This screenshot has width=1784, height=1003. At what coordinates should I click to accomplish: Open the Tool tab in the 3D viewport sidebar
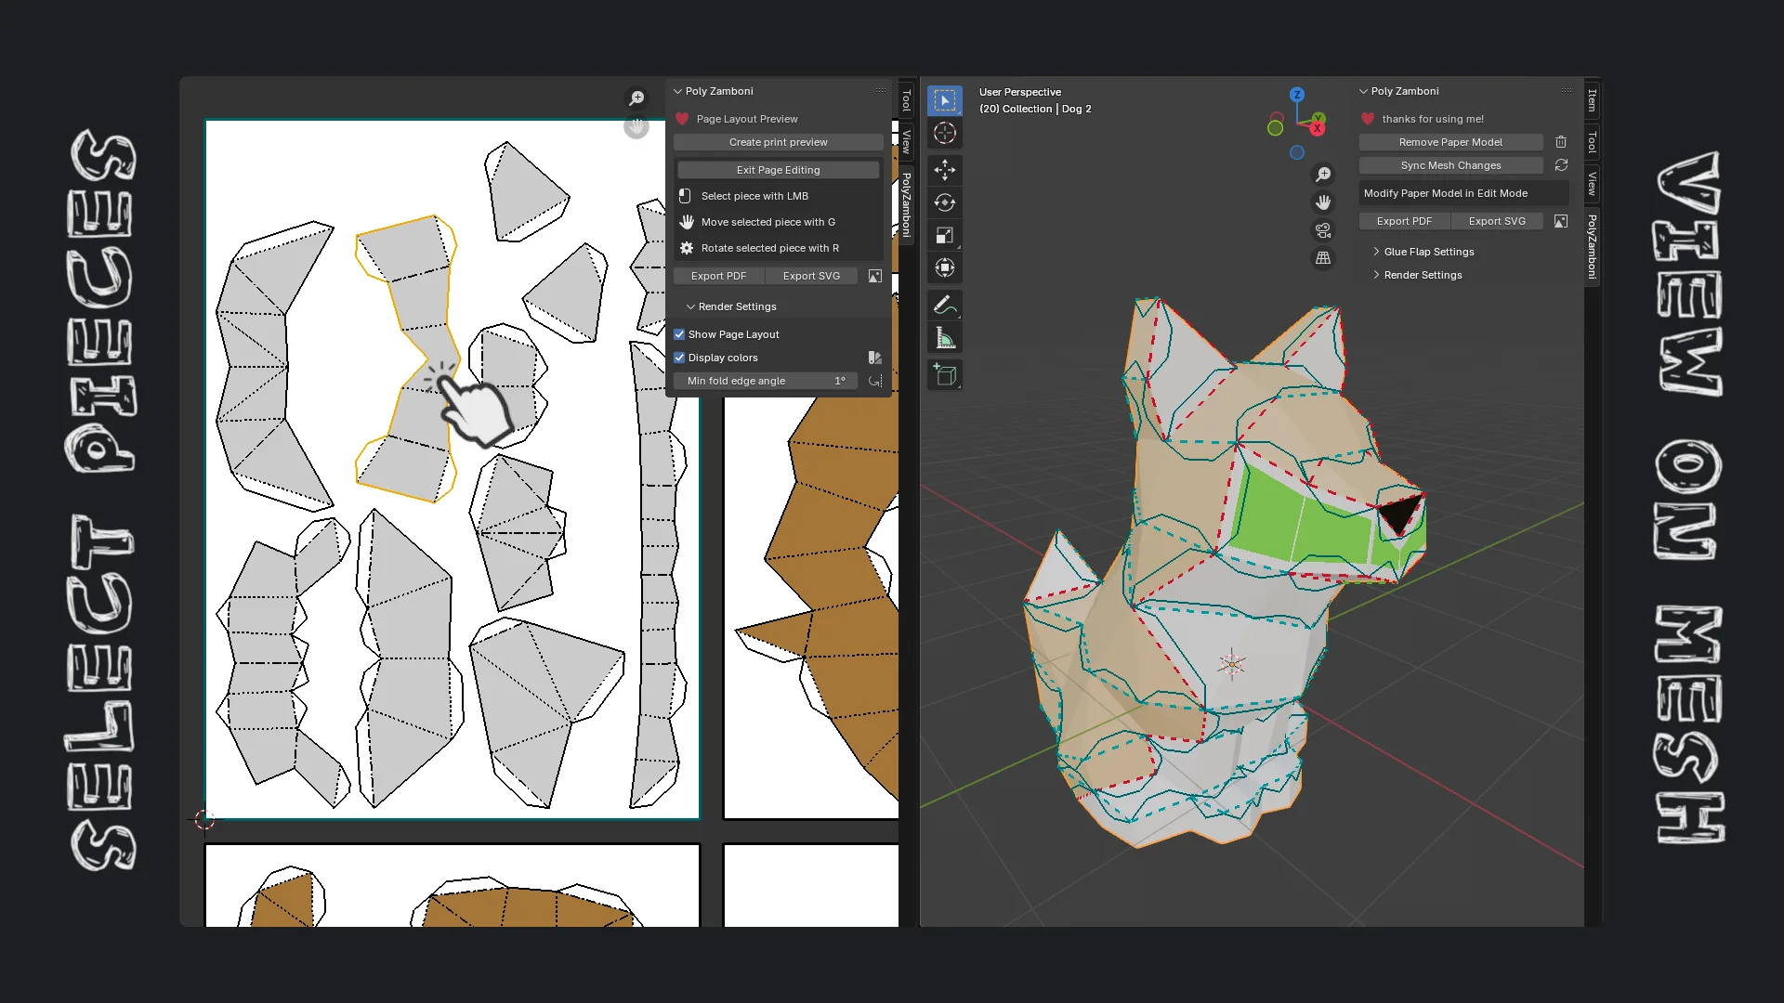pyautogui.click(x=1592, y=142)
